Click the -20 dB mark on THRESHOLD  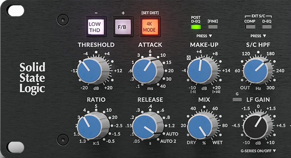(x=84, y=88)
